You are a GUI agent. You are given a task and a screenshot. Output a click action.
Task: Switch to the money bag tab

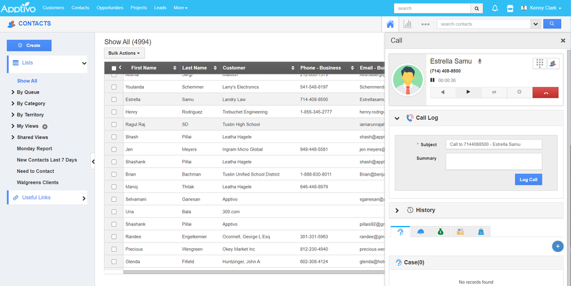pos(440,232)
